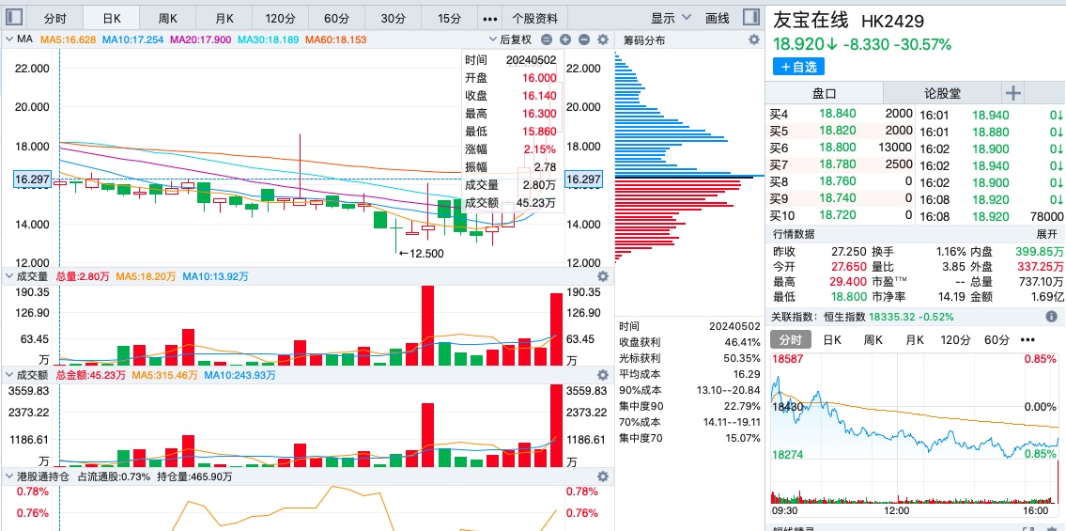The height and width of the screenshot is (531, 1066).
Task: Switch to 周K weekly chart tab
Action: [x=168, y=19]
